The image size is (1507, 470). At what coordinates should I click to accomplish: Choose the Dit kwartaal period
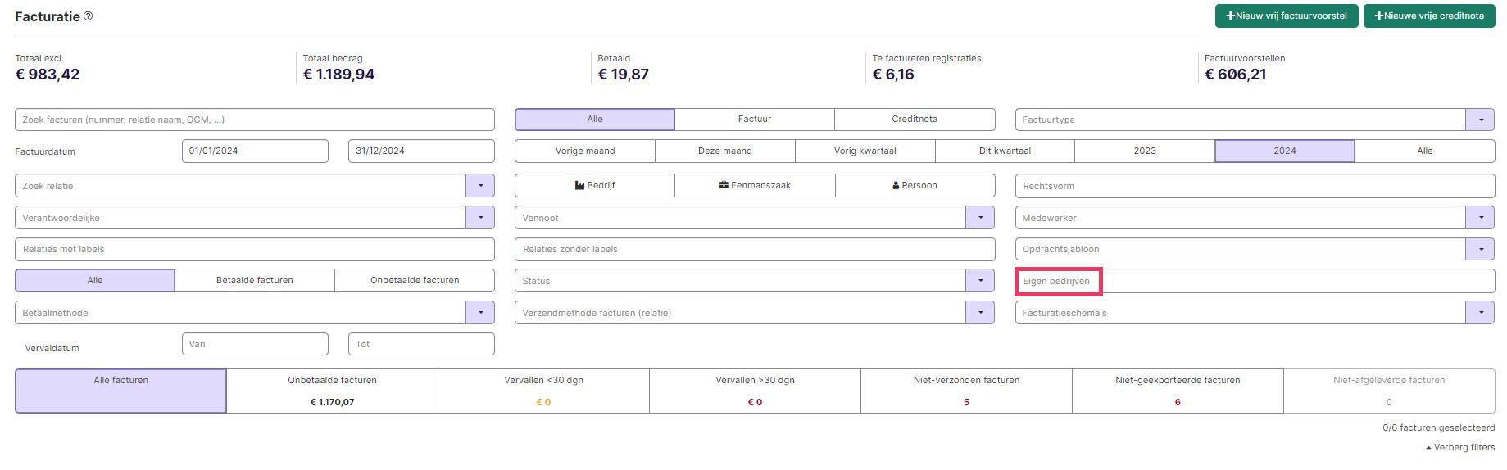click(x=1005, y=151)
